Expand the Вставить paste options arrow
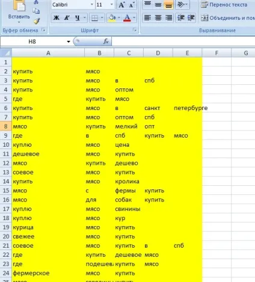255x282 pixels. coord(19,22)
